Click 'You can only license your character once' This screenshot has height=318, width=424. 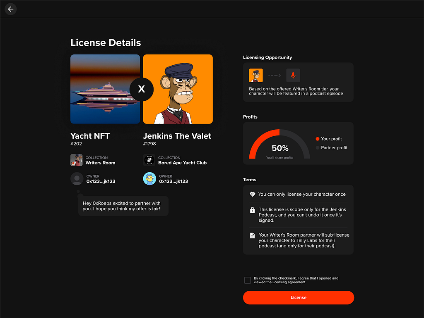(302, 194)
